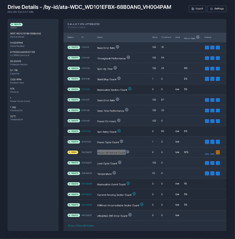Viewport: 235px width, 239px height.
Task: Open the Settings button
Action: click(x=217, y=9)
